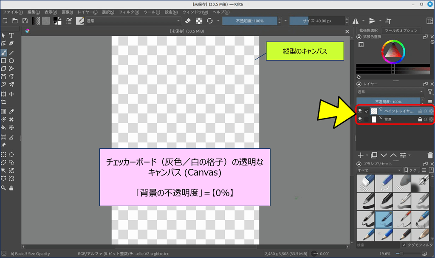
Task: Open the brush blending mode 通常 dropdown
Action: pos(133,21)
